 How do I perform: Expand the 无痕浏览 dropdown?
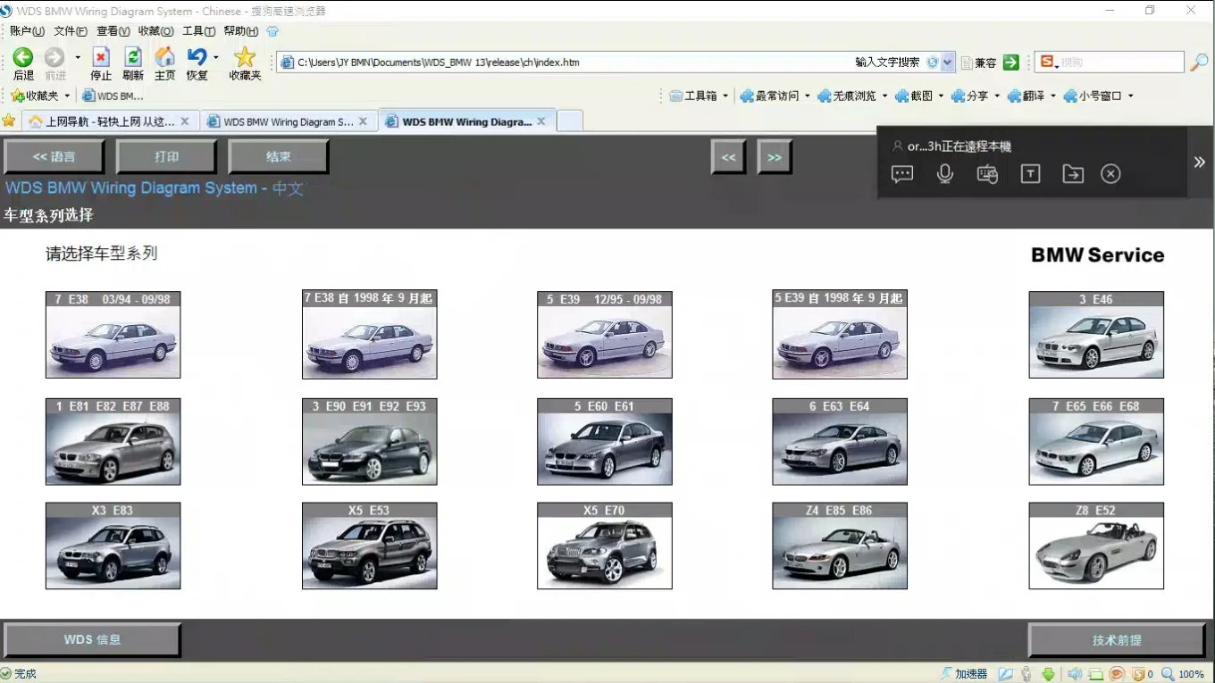coord(884,96)
